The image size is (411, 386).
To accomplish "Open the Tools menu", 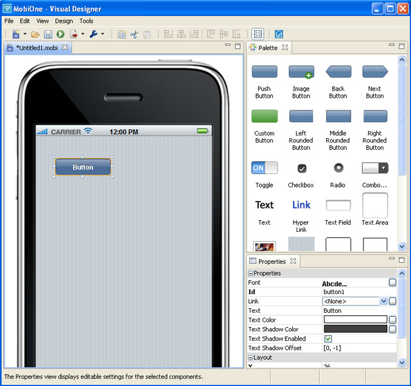I will click(x=86, y=21).
